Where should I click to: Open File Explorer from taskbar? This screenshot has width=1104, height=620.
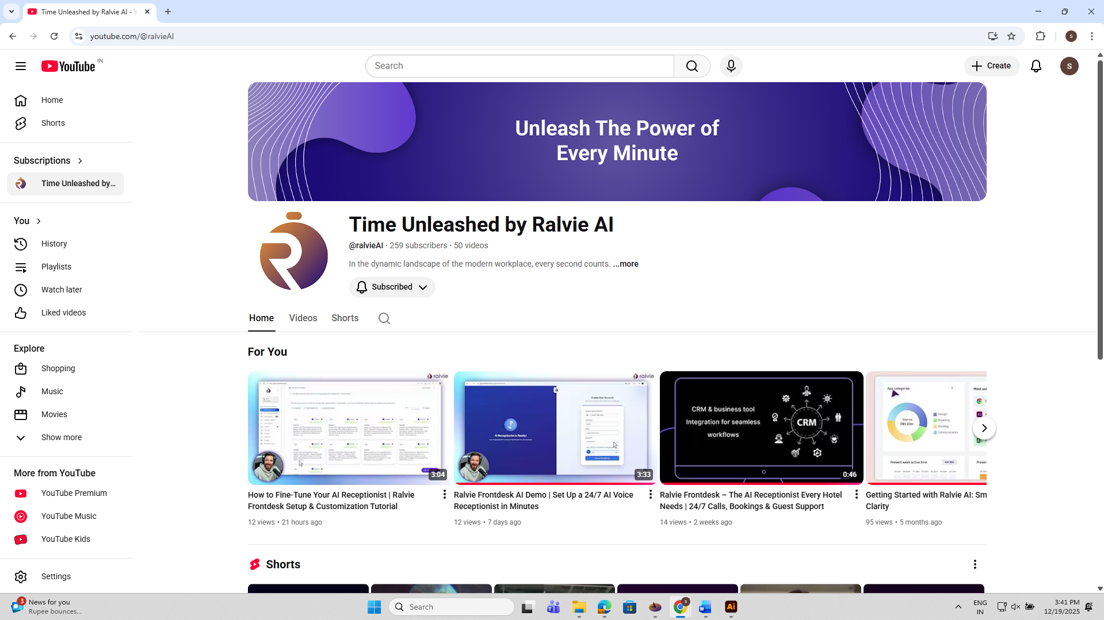tap(579, 607)
